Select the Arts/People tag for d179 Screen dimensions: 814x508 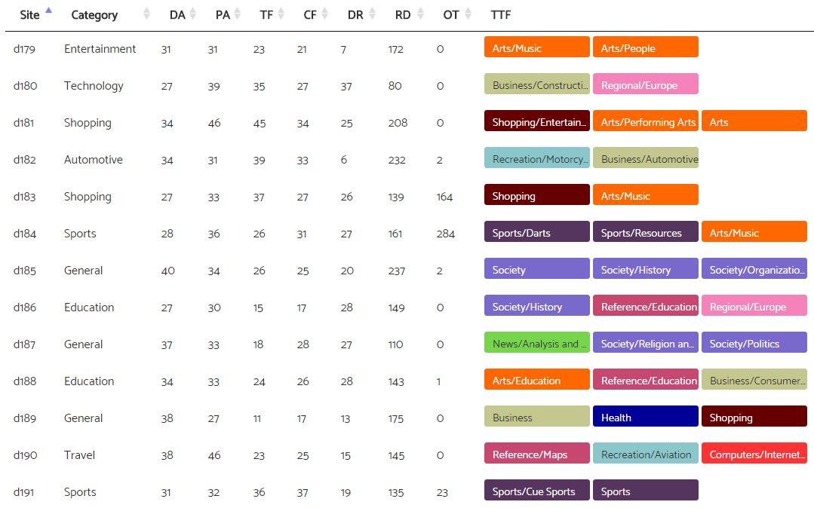point(645,47)
